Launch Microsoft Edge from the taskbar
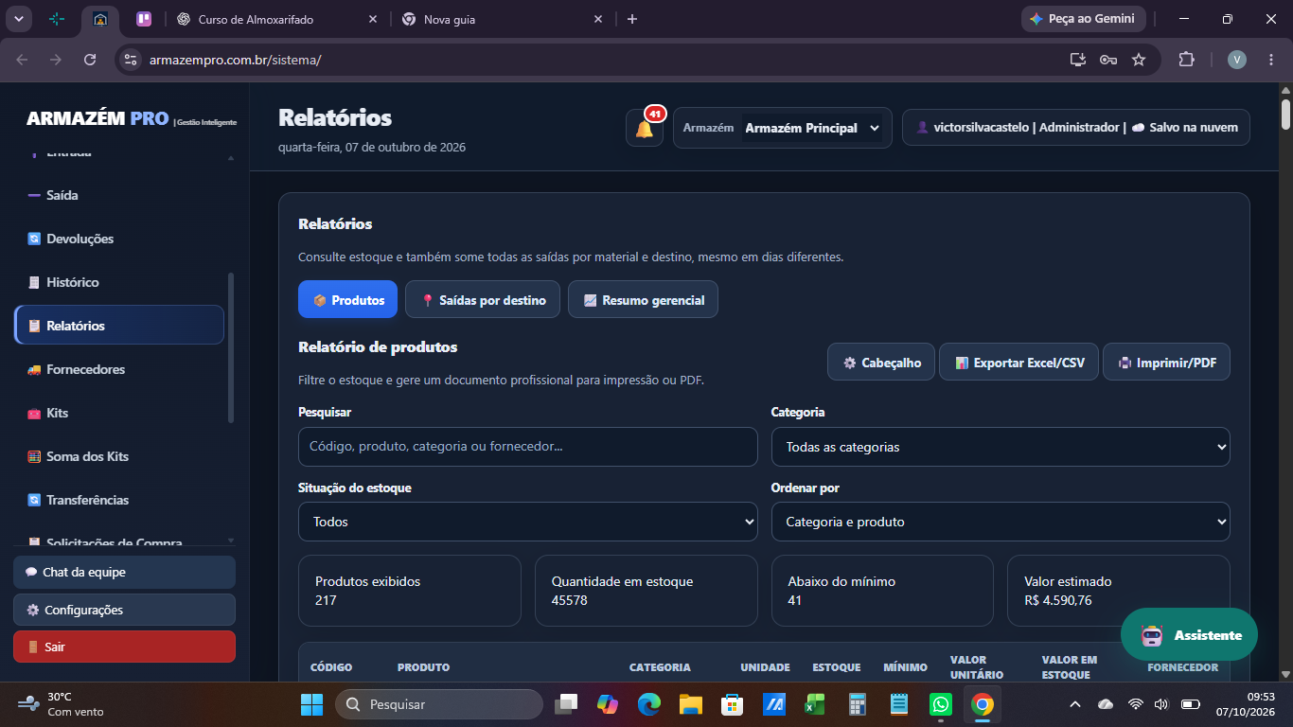This screenshot has height=727, width=1293. pyautogui.click(x=648, y=704)
